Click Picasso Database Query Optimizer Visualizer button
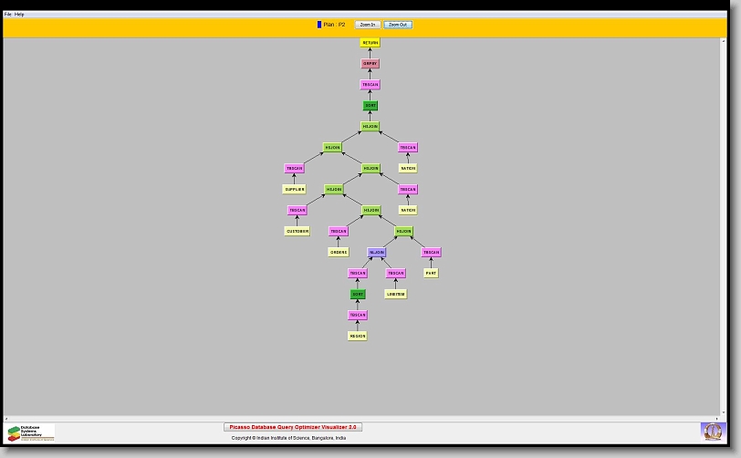This screenshot has width=741, height=458. [293, 427]
